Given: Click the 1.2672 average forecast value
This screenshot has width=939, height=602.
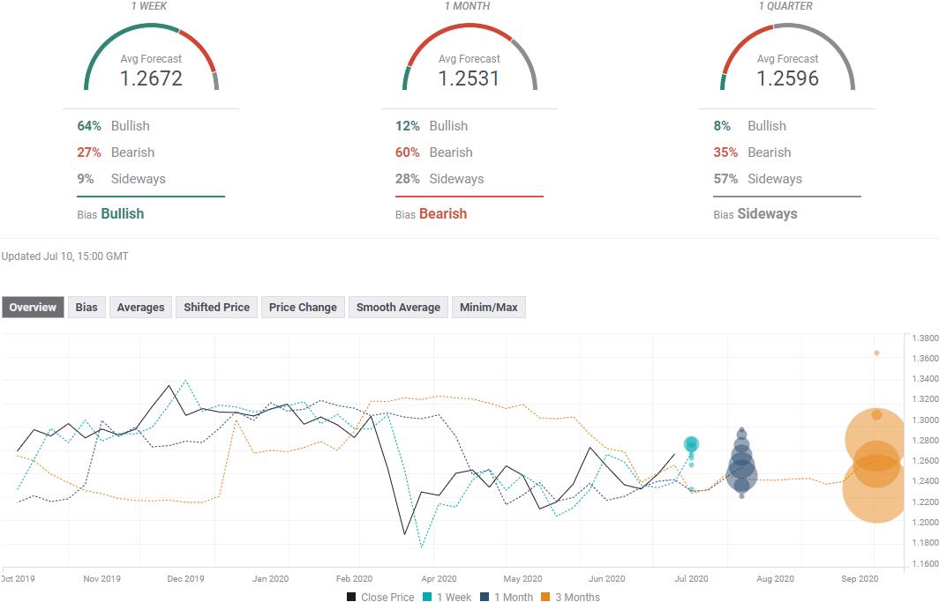Looking at the screenshot, I should point(151,78).
